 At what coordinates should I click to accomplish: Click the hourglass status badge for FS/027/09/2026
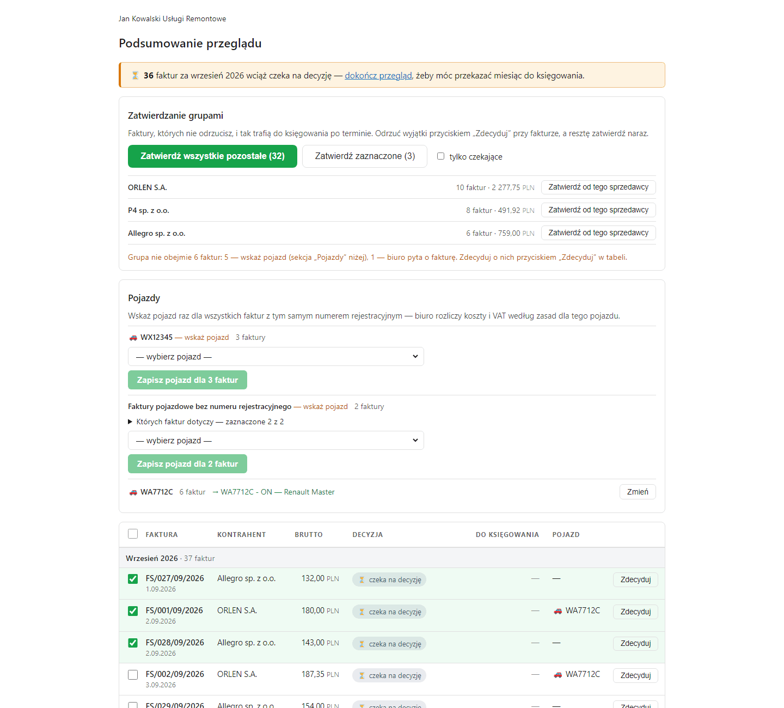click(389, 579)
